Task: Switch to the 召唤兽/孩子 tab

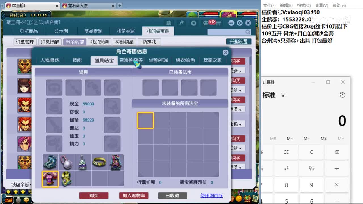Action: pyautogui.click(x=131, y=60)
